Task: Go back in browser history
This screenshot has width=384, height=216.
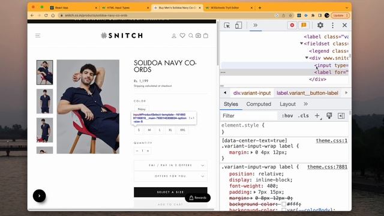Action: [32, 16]
